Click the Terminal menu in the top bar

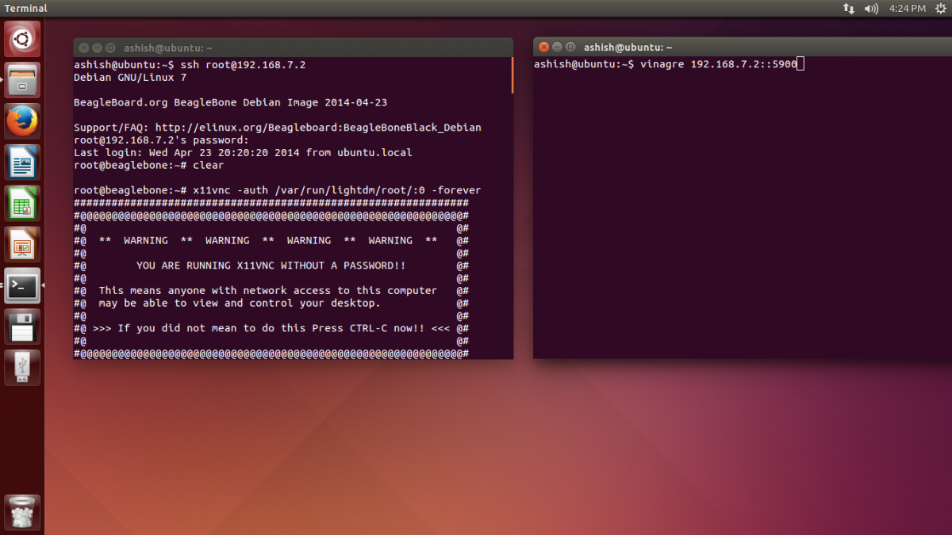point(25,8)
